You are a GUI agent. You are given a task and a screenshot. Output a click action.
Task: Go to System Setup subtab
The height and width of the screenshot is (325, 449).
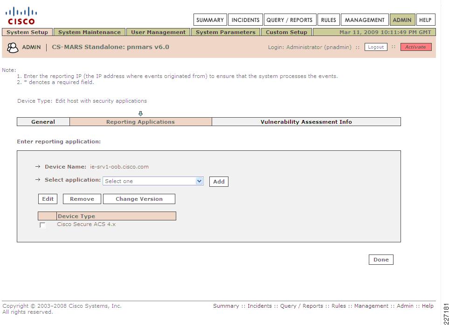click(27, 32)
